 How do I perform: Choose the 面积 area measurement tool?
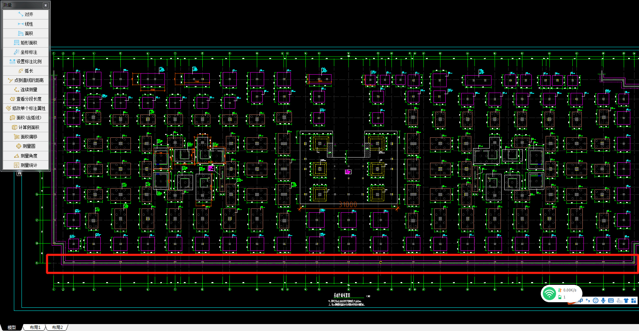pos(26,33)
